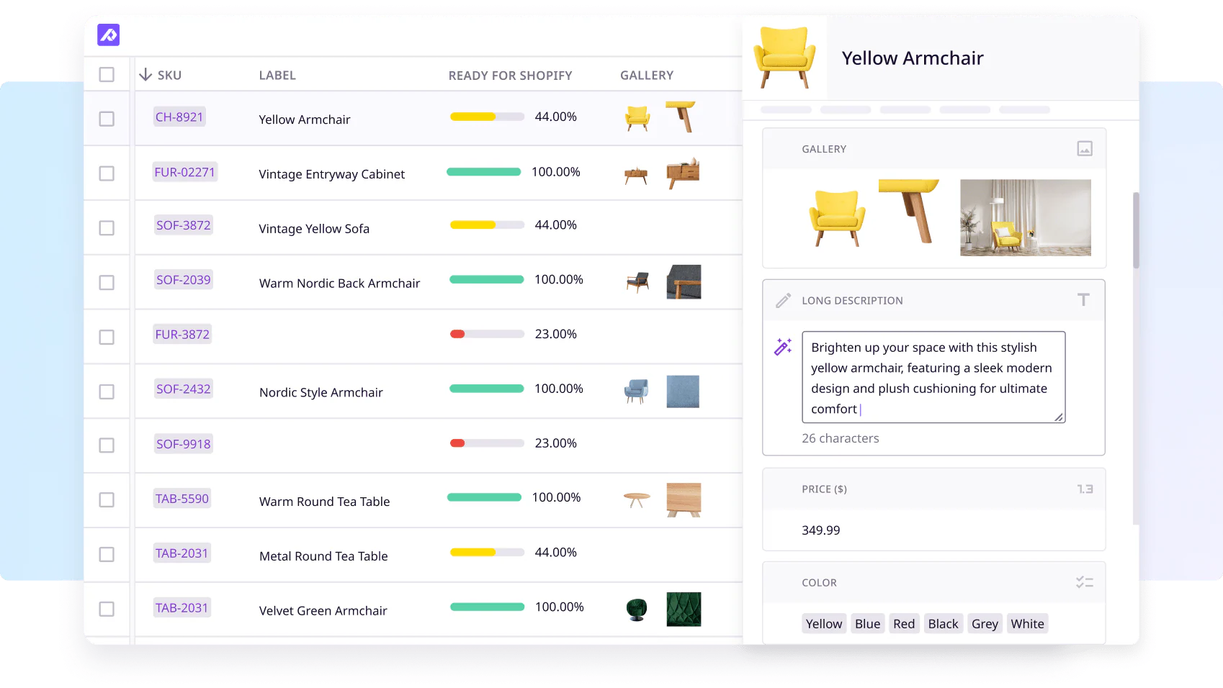This screenshot has width=1223, height=688.
Task: Click the GALLERY column header
Action: point(647,76)
